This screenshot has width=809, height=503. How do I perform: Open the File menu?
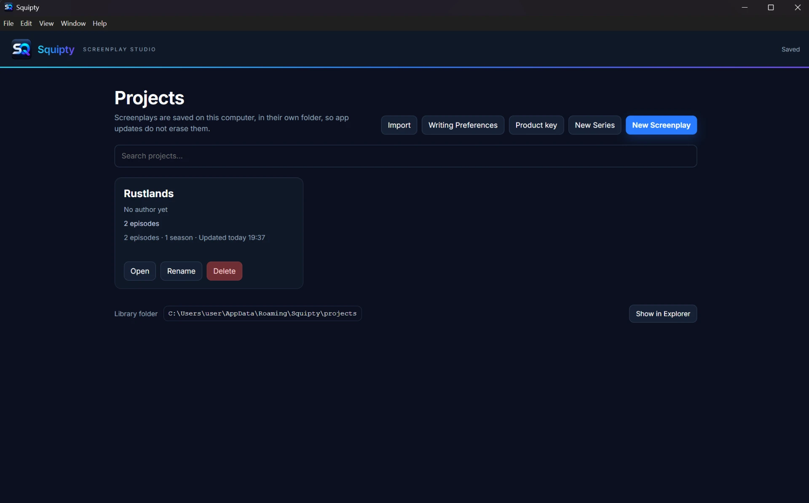[8, 23]
